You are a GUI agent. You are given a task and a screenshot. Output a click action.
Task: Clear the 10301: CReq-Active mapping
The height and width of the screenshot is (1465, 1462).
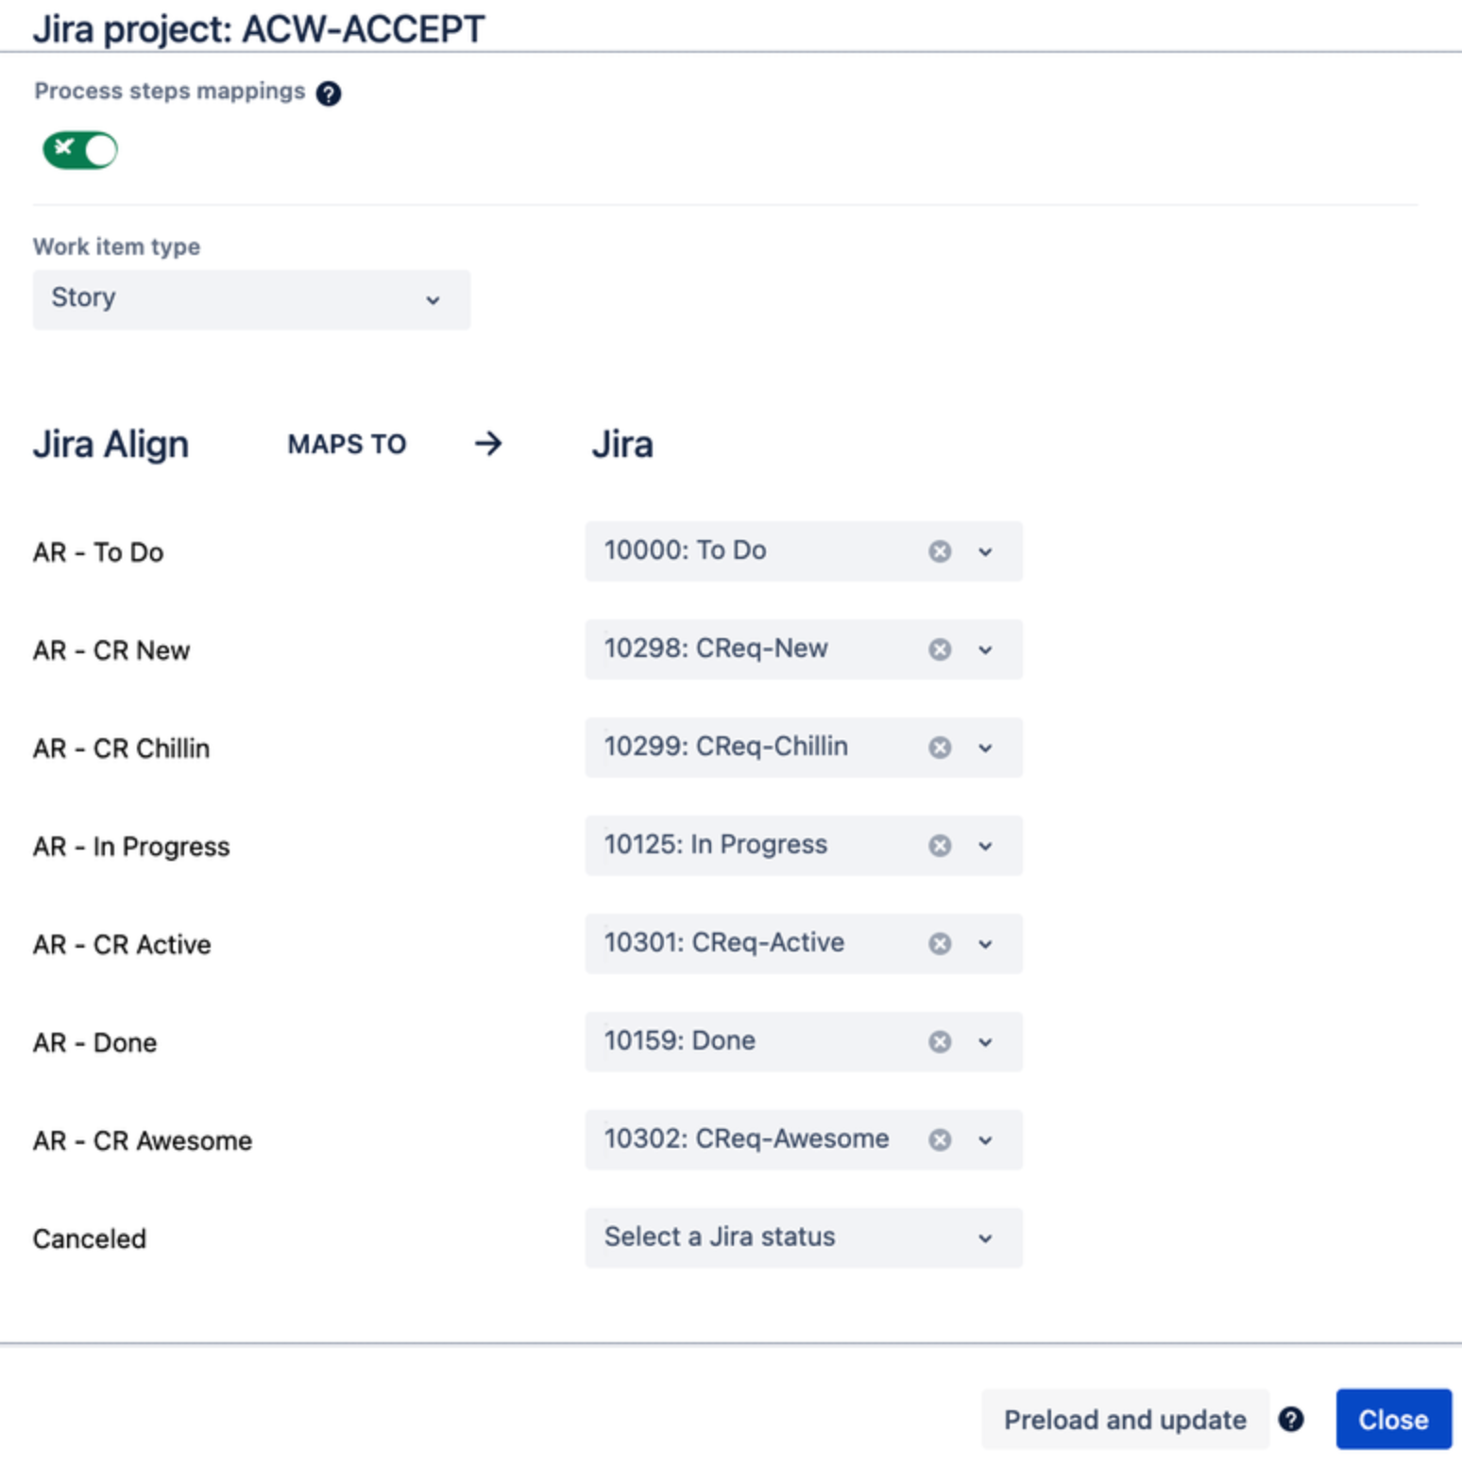[x=940, y=944]
